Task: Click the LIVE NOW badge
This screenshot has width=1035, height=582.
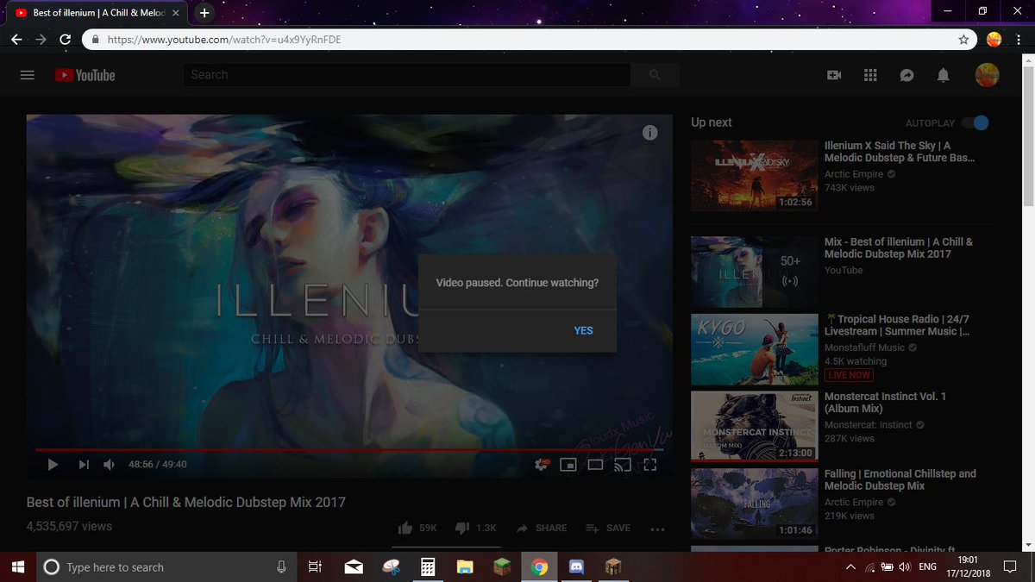Action: click(849, 375)
